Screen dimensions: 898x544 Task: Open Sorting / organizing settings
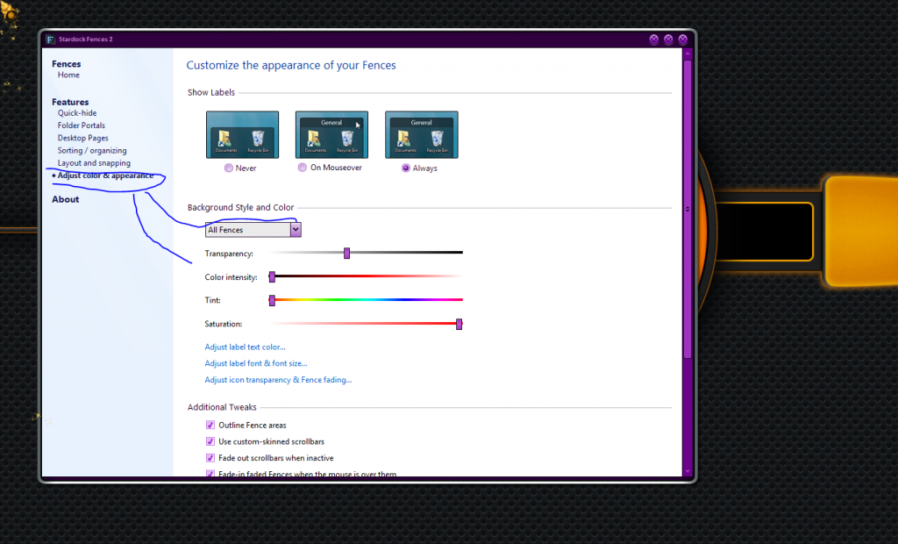point(92,151)
